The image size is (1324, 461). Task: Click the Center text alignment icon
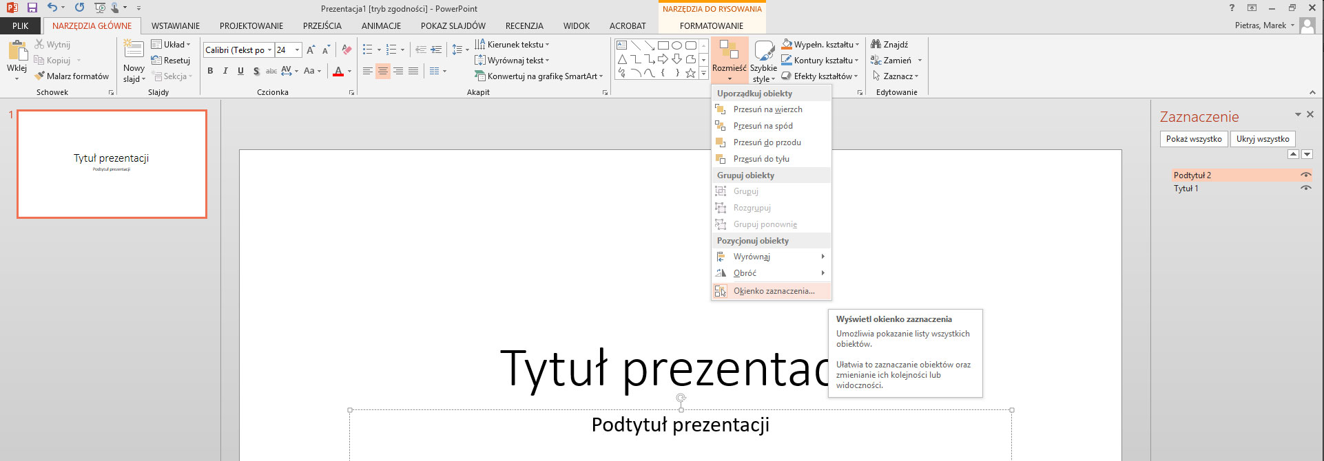383,71
